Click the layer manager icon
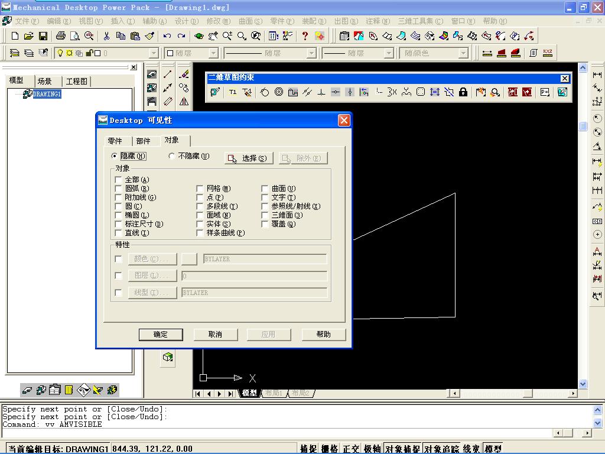Image resolution: width=605 pixels, height=454 pixels. [x=15, y=53]
